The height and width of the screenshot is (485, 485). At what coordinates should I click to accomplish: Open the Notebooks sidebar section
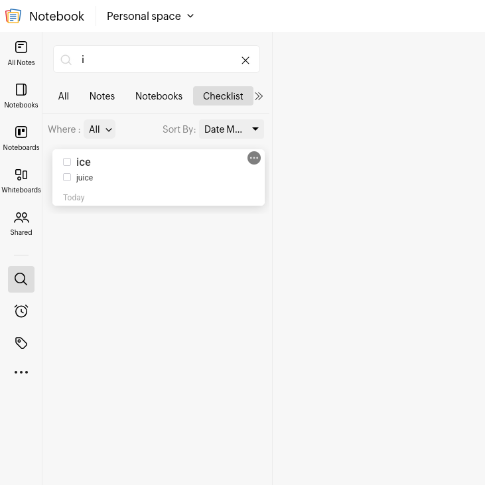21,95
